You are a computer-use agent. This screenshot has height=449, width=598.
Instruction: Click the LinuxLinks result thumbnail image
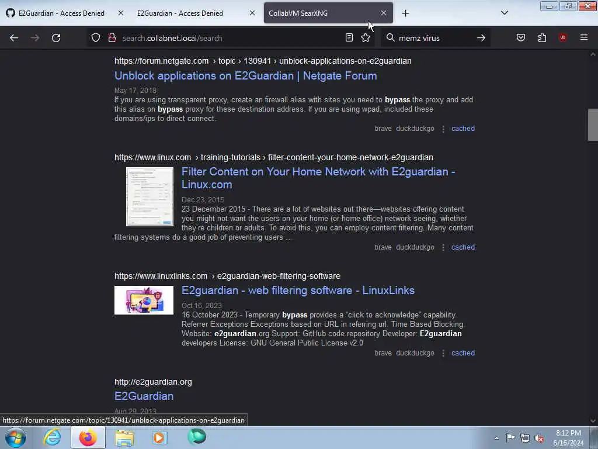click(144, 300)
